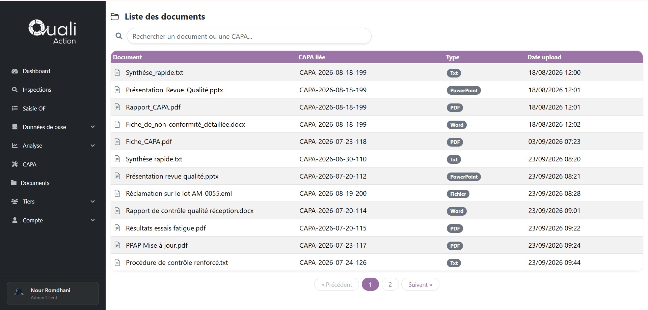Open the Inspections menu item
The width and height of the screenshot is (648, 310).
coord(37,90)
